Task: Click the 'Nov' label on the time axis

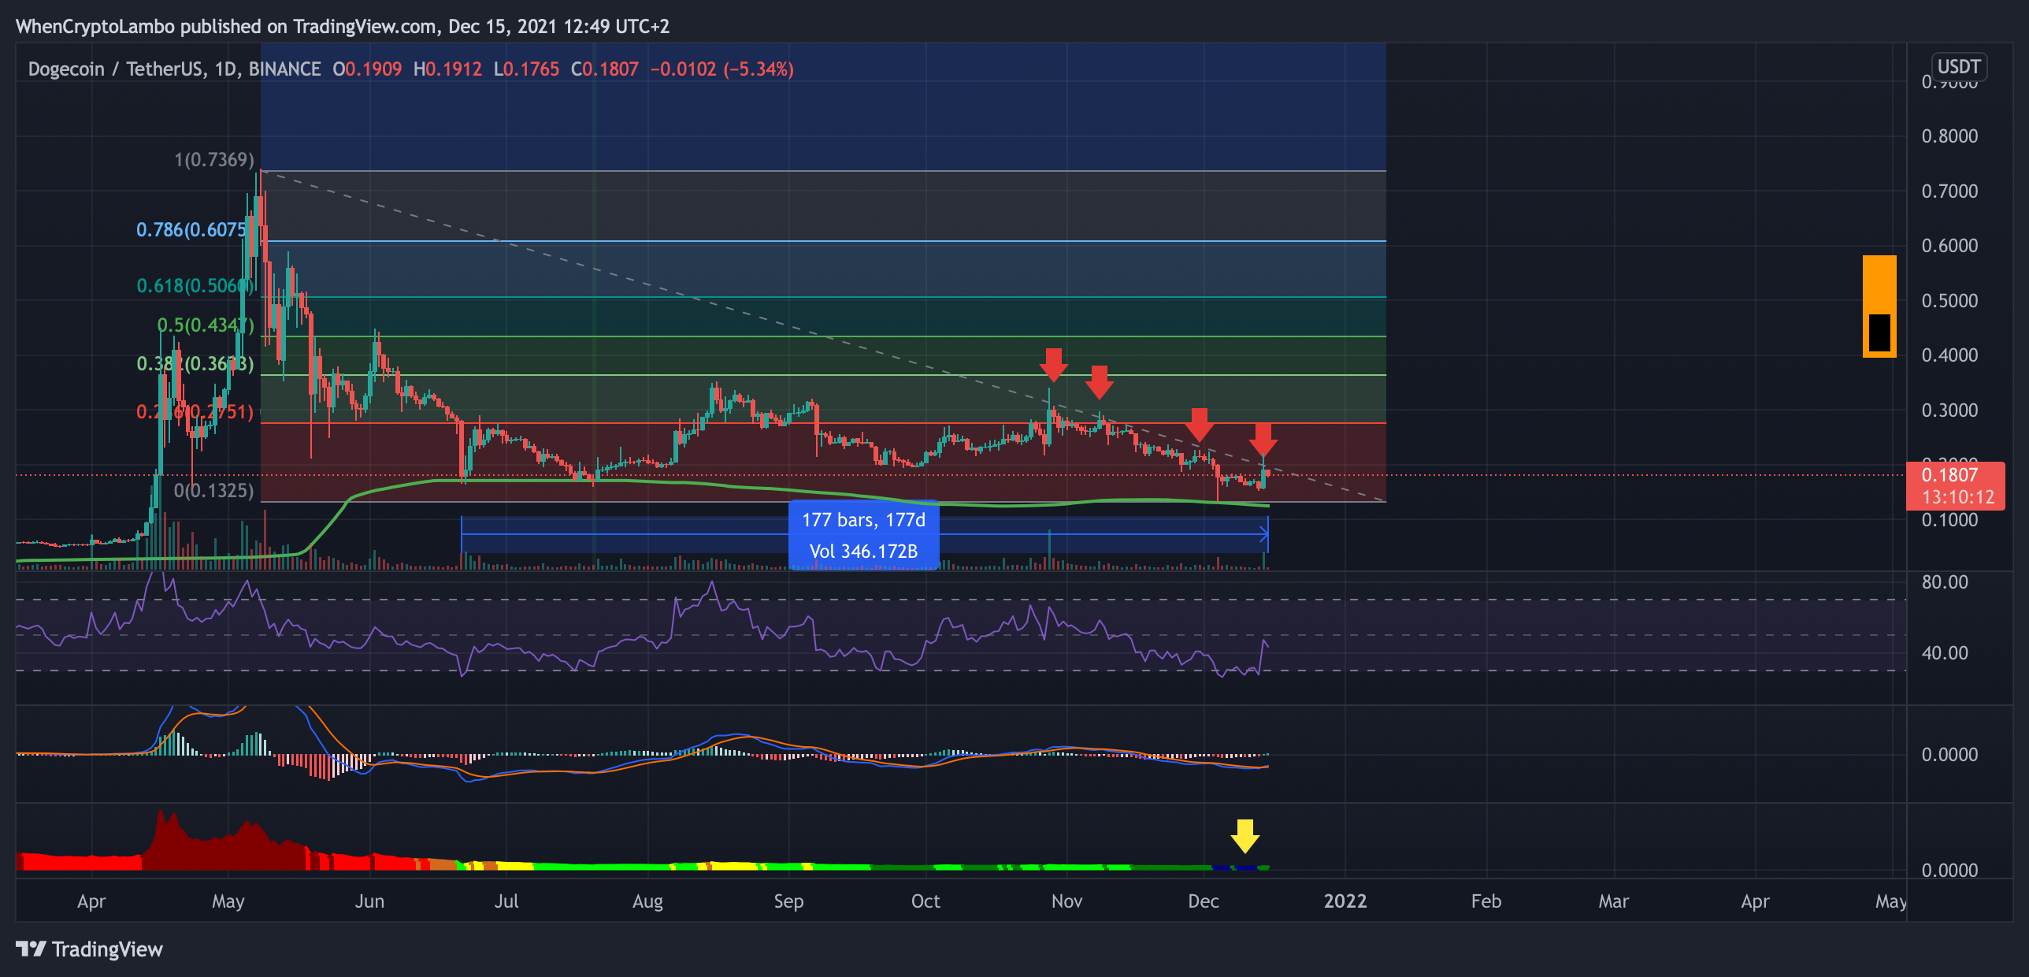Action: [x=1066, y=901]
